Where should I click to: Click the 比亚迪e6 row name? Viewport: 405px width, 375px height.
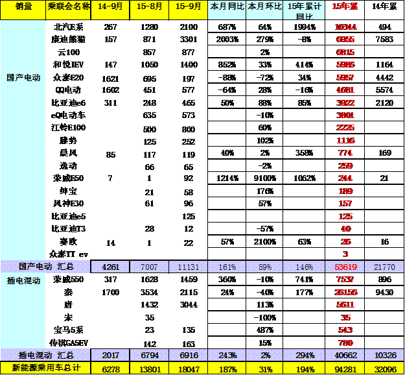click(68, 103)
